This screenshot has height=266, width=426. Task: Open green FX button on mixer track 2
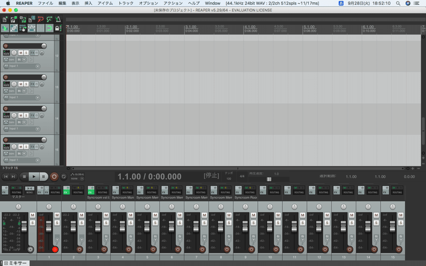pos(66,190)
